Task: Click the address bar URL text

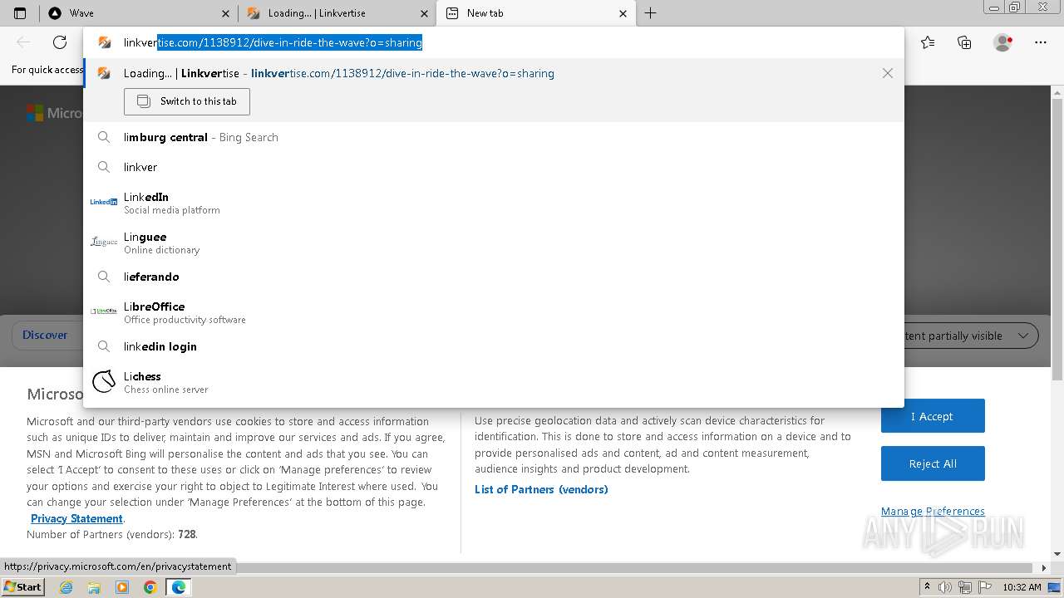Action: (273, 42)
